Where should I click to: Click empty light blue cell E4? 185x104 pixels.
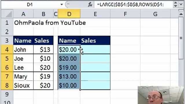[x=95, y=49]
